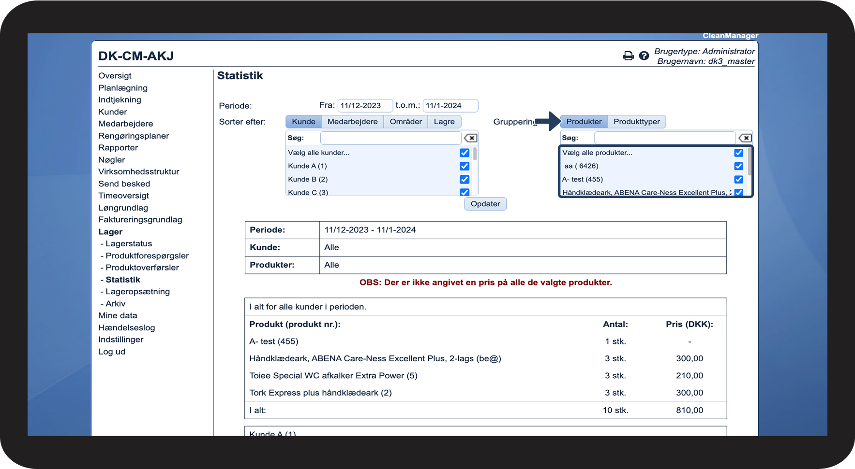Toggle the Kunde A (1) checkbox
Viewport: 855px width, 469px height.
pos(465,166)
